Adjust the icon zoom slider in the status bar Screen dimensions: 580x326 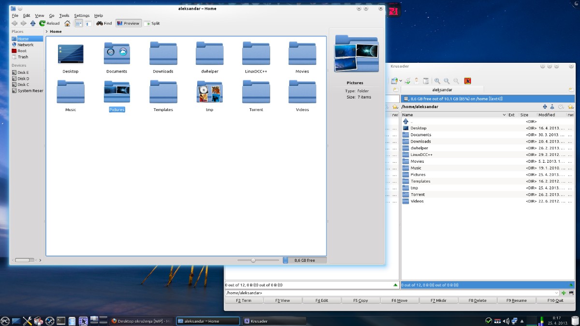(253, 260)
